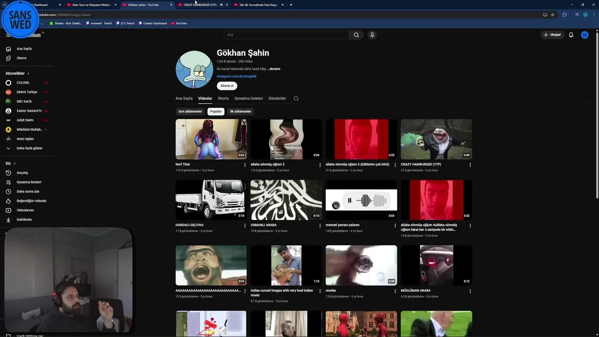Open Stream - Kick Dashboard bookmark
This screenshot has width=599, height=337.
pos(66,23)
